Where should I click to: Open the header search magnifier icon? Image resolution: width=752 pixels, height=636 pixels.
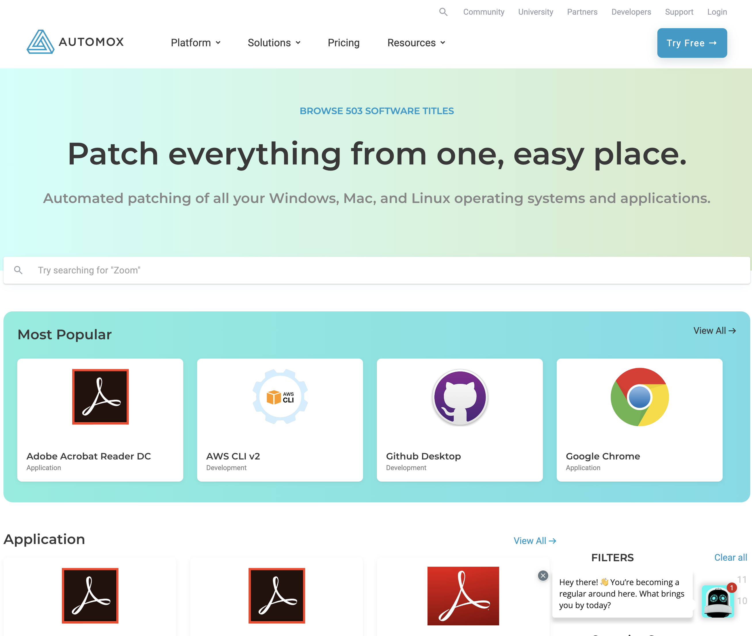tap(443, 12)
